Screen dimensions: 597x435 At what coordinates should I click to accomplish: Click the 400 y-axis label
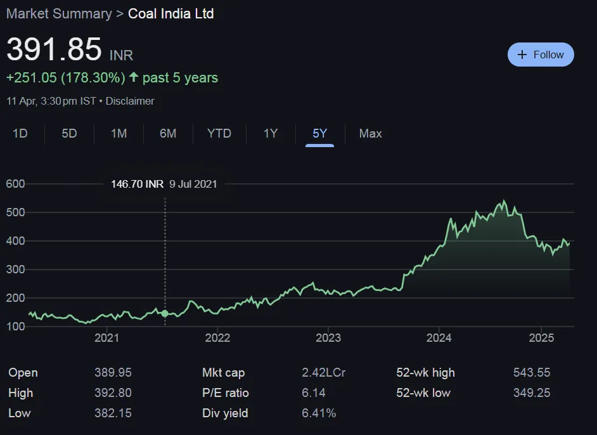pyautogui.click(x=16, y=241)
